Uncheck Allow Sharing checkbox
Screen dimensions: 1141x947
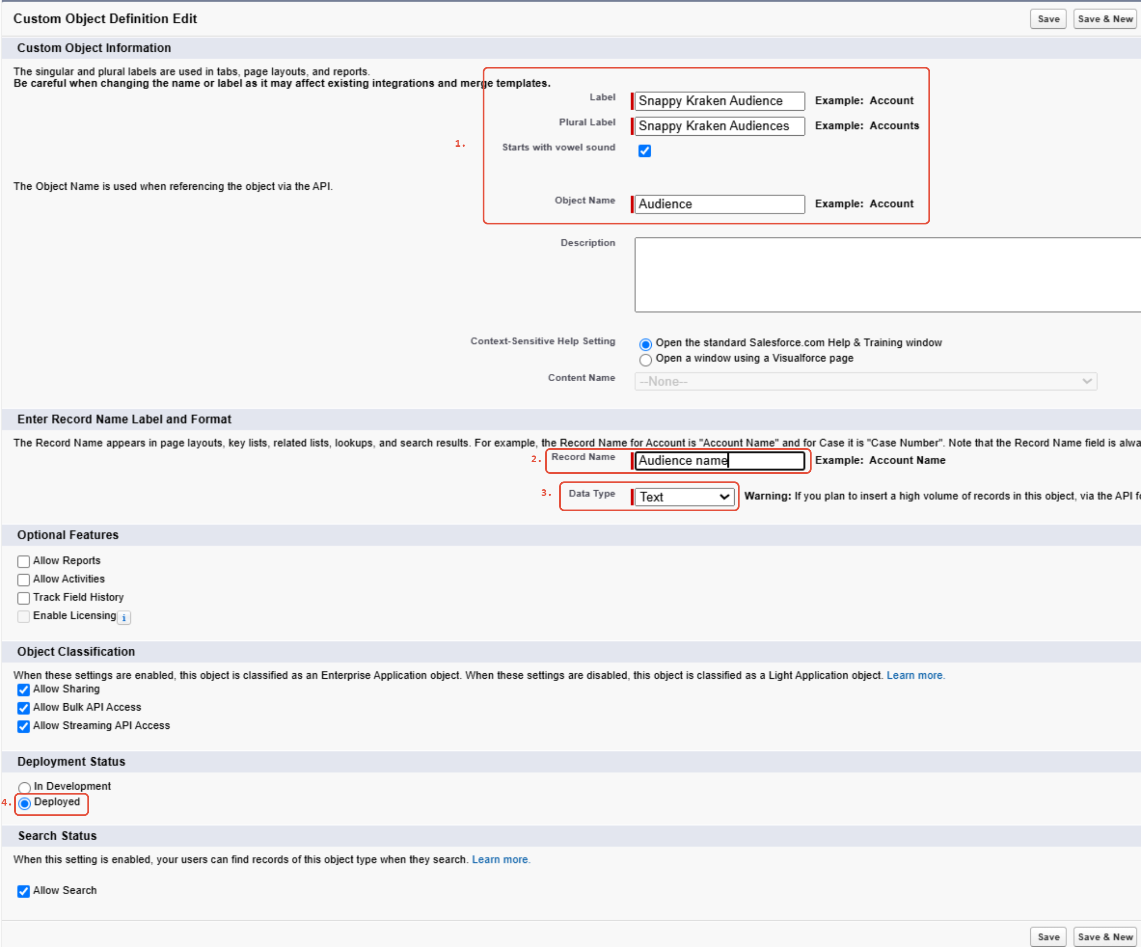pos(23,690)
